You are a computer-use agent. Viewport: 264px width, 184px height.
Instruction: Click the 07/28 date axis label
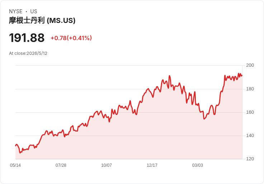[61, 165]
